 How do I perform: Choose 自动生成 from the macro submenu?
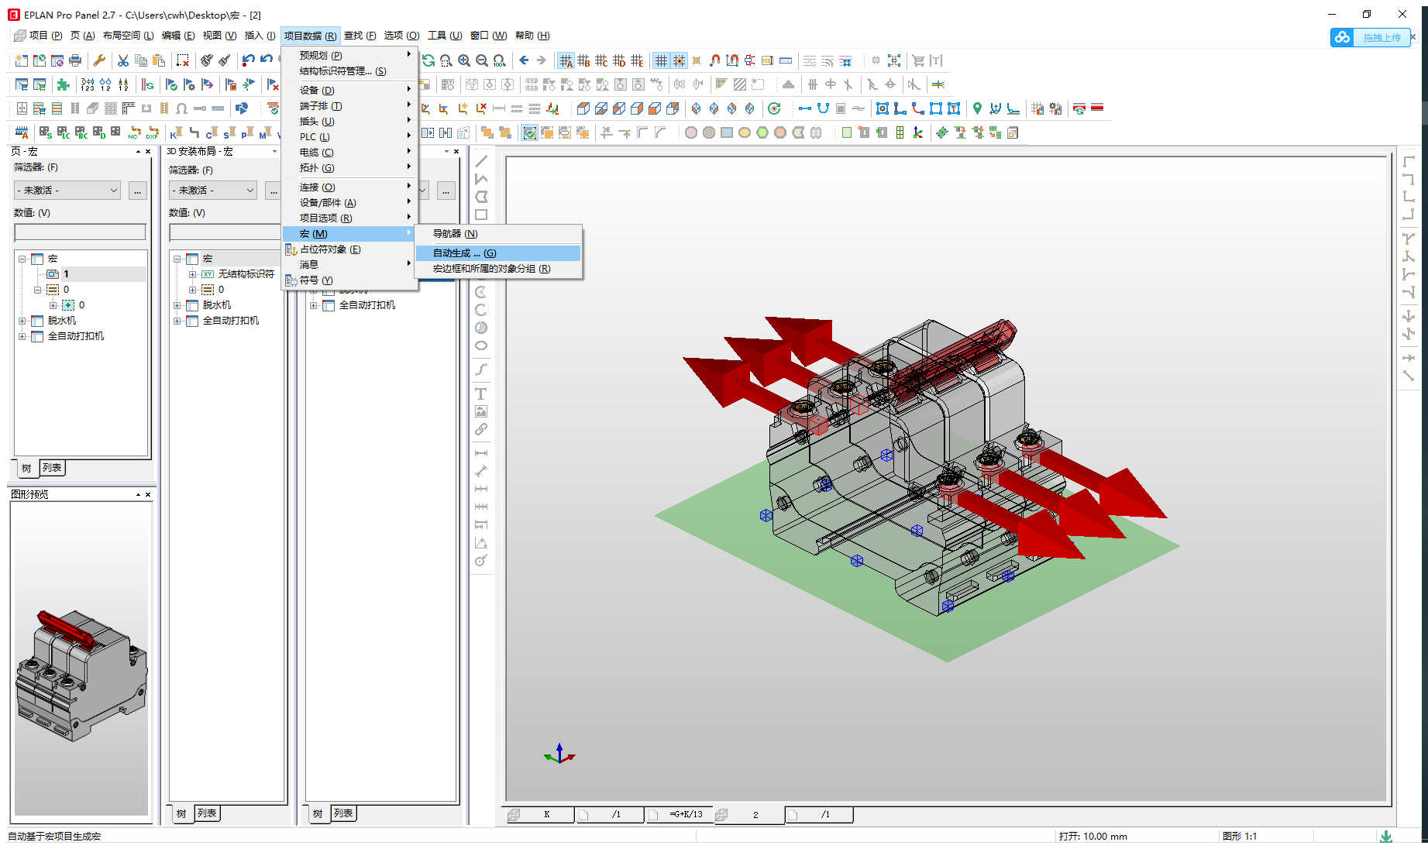464,253
